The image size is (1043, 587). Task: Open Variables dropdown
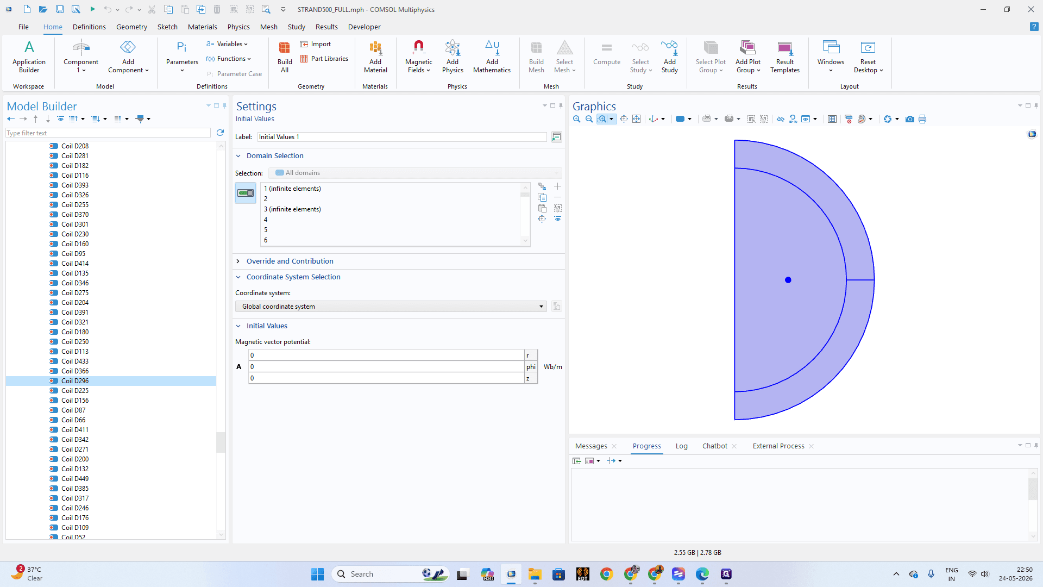point(227,44)
